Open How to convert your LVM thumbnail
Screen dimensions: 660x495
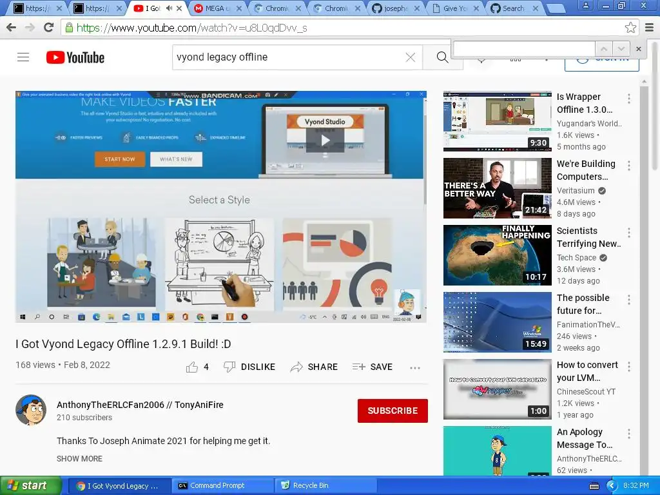point(497,389)
